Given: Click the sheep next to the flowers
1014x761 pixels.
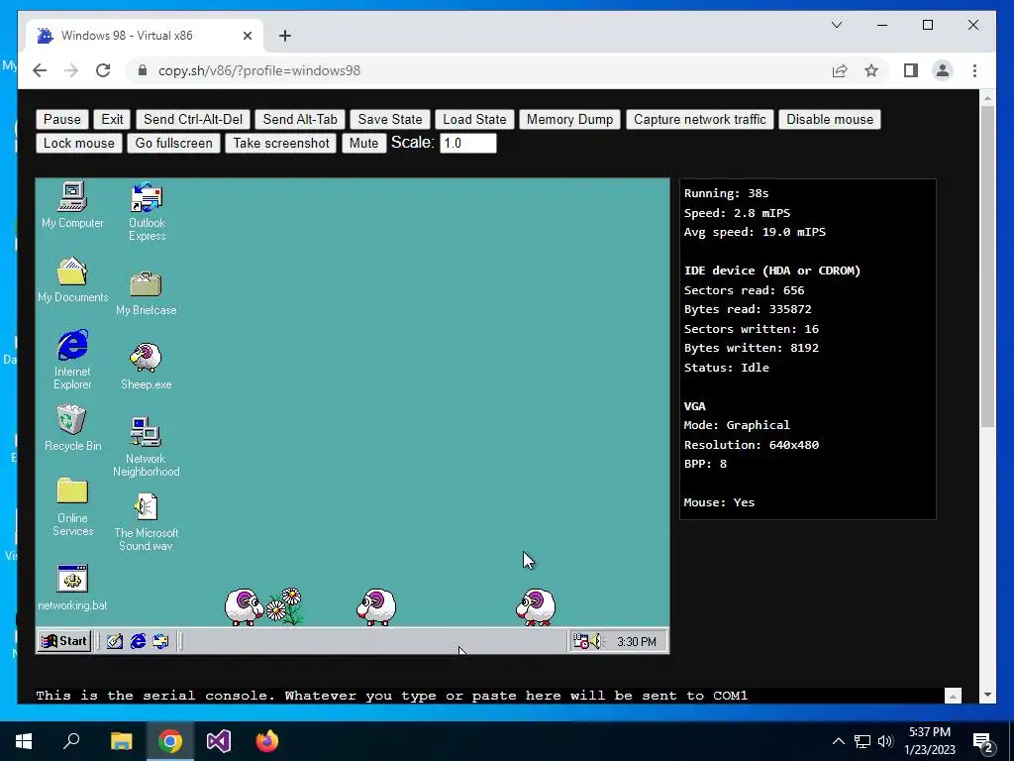Looking at the screenshot, I should [x=244, y=606].
